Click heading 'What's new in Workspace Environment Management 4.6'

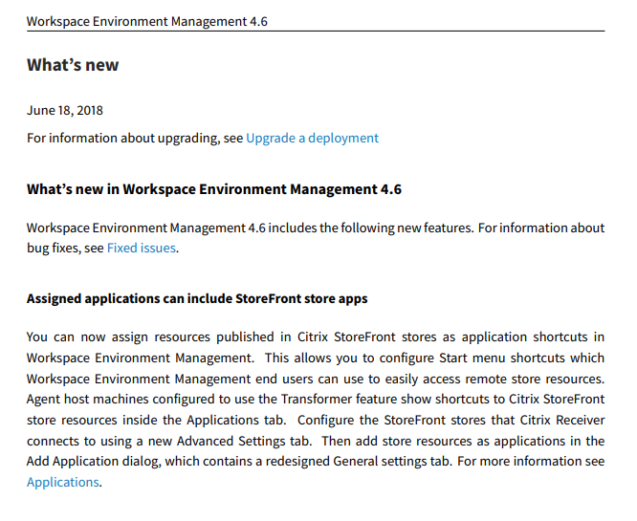213,189
